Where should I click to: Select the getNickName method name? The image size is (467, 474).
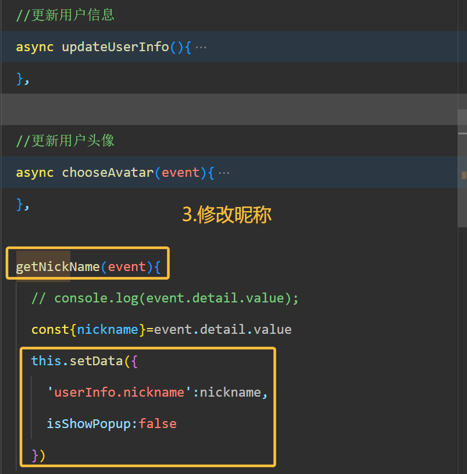pyautogui.click(x=58, y=267)
